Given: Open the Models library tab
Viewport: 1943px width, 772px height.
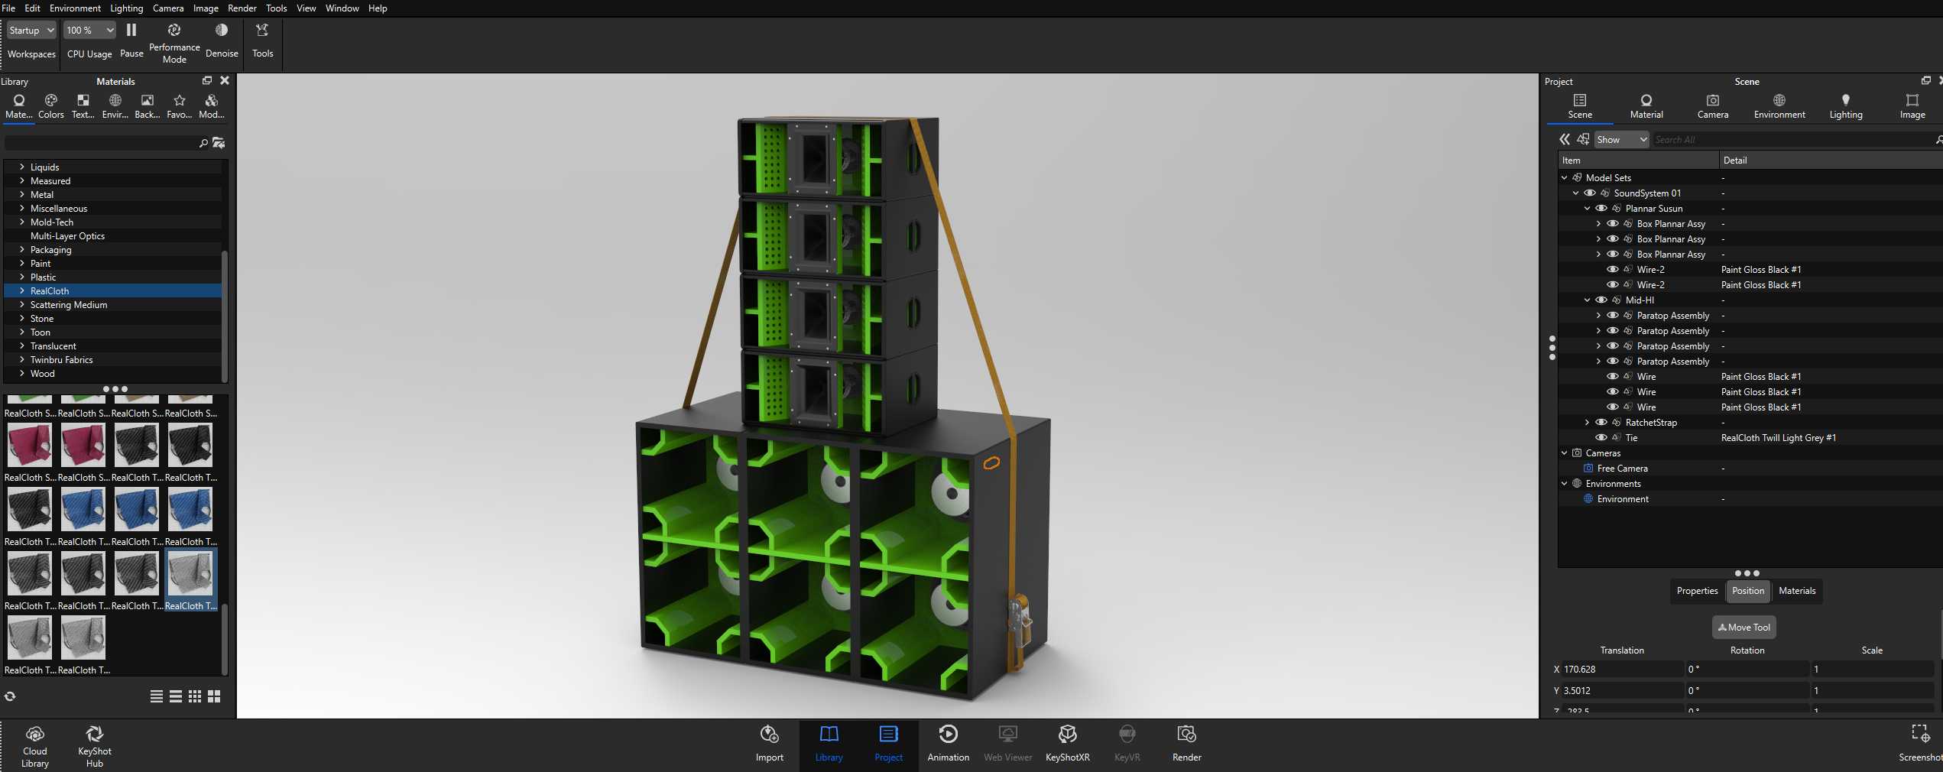Looking at the screenshot, I should (212, 106).
